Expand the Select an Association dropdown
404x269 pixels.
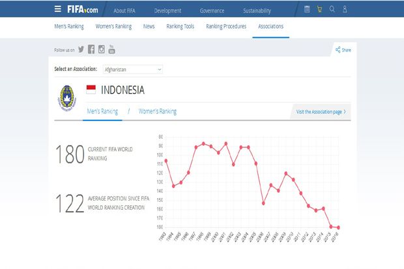133,69
